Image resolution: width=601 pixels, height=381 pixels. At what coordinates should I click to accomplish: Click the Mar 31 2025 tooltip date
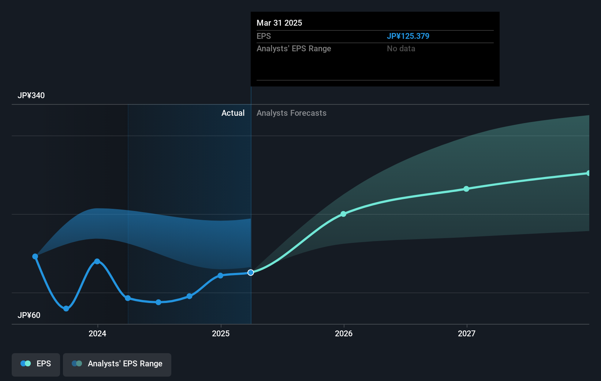pos(279,23)
